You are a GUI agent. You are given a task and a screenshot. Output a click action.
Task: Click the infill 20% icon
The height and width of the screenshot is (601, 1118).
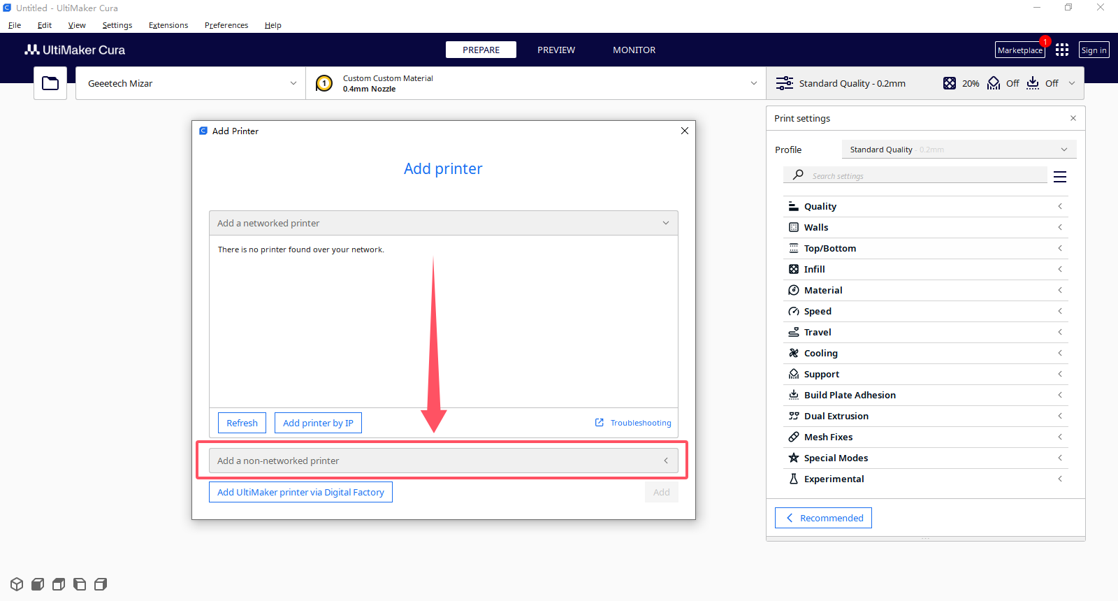(950, 83)
